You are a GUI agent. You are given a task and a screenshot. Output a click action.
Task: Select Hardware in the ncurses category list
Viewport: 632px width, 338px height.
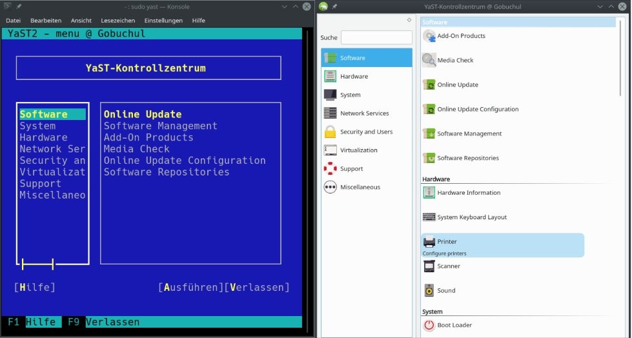pyautogui.click(x=43, y=137)
